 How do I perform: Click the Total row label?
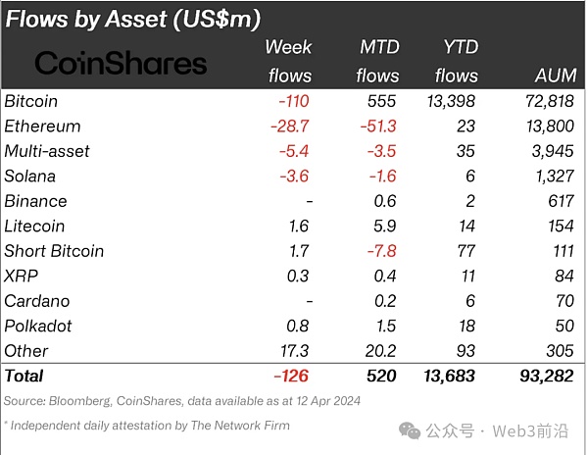tap(24, 376)
